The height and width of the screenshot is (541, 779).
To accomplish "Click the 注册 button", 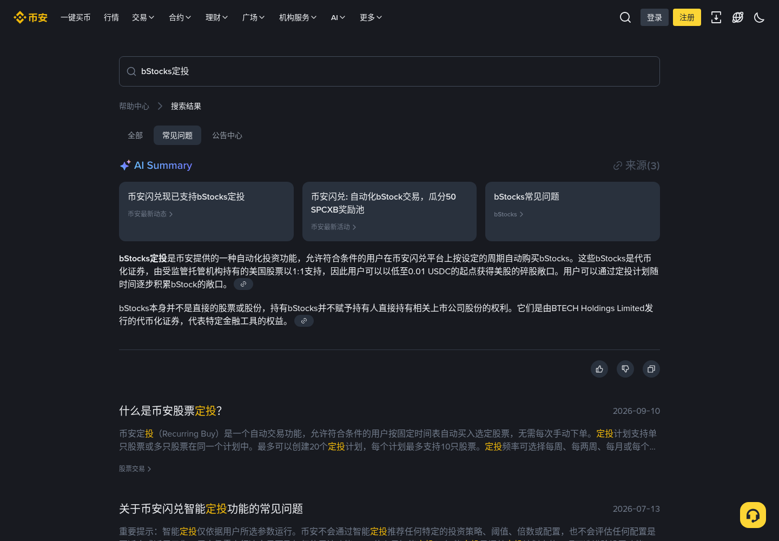I will (x=687, y=17).
